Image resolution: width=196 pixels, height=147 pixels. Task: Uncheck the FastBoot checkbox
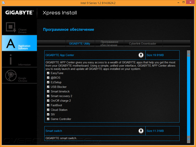tap(48, 105)
